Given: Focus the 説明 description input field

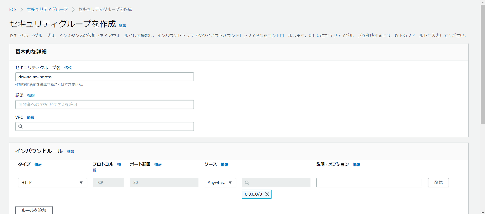Looking at the screenshot, I should pos(104,104).
